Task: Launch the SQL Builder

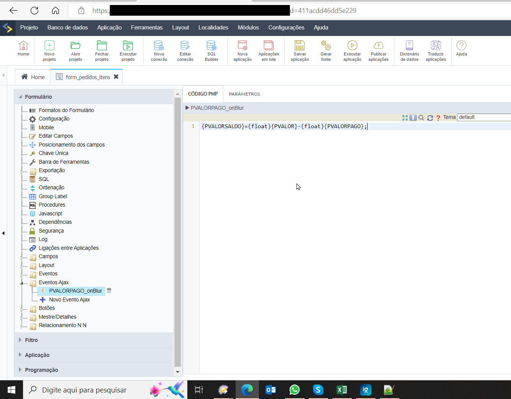Action: [x=212, y=51]
